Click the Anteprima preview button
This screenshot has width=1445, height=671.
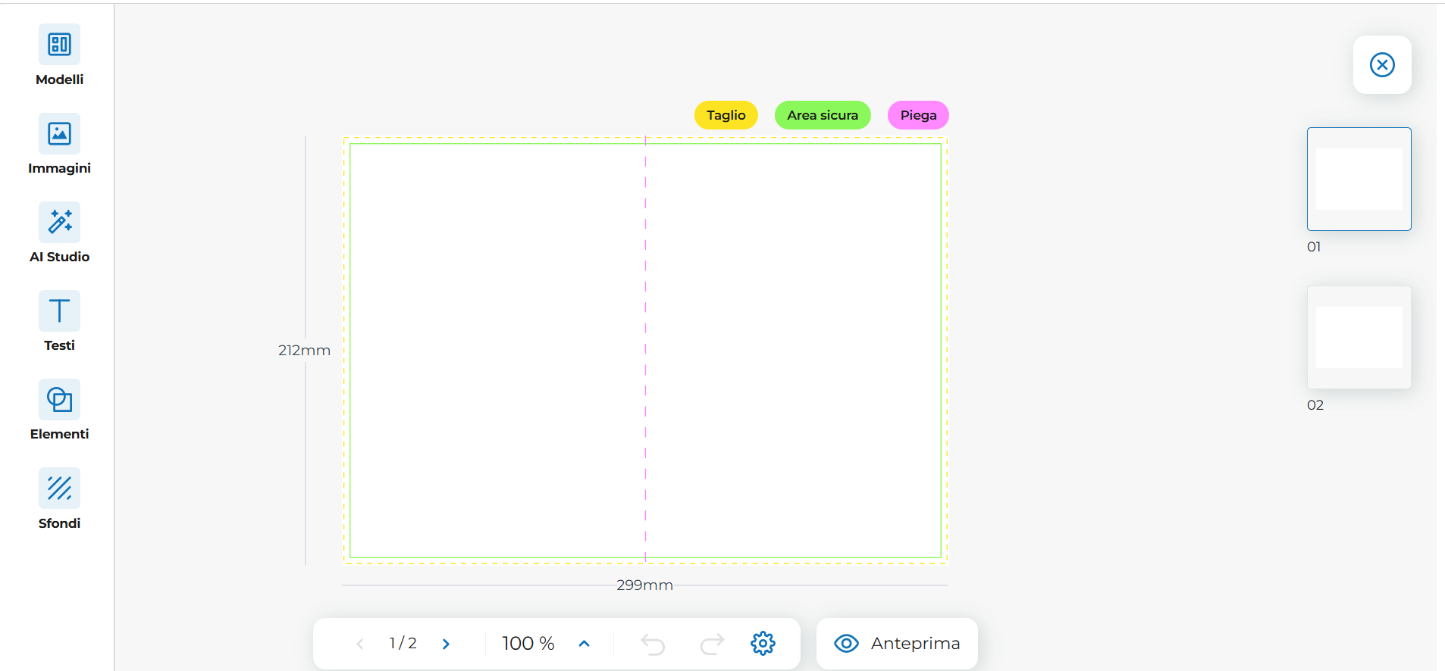pos(897,644)
